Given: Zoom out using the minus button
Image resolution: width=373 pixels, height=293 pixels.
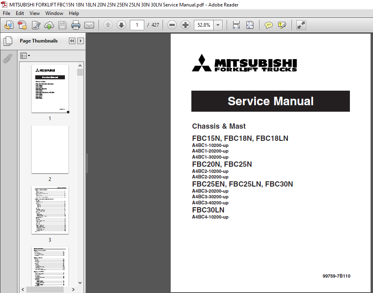Looking at the screenshot, I should tap(172, 25).
